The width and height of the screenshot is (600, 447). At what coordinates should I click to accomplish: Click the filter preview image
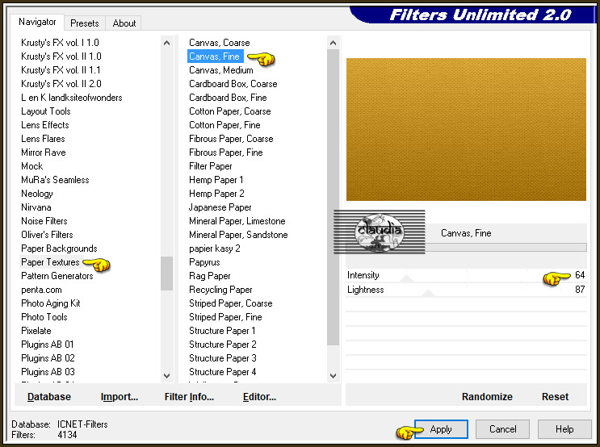[x=466, y=129]
